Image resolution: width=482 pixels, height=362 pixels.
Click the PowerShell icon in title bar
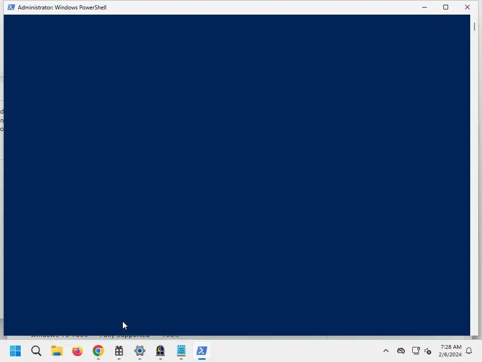pos(11,7)
